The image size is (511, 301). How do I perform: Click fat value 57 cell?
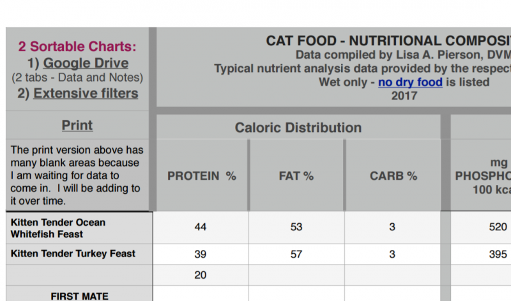[x=296, y=253]
